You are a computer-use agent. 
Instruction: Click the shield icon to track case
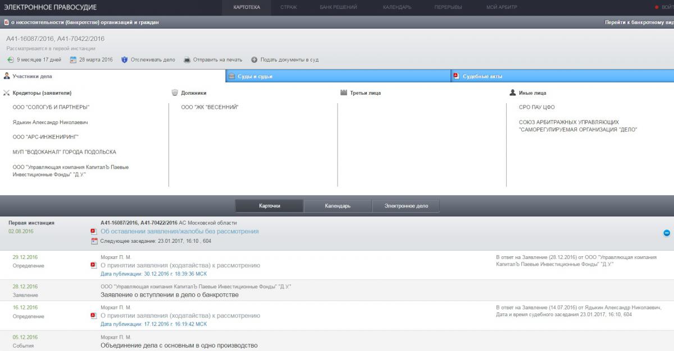pyautogui.click(x=125, y=60)
